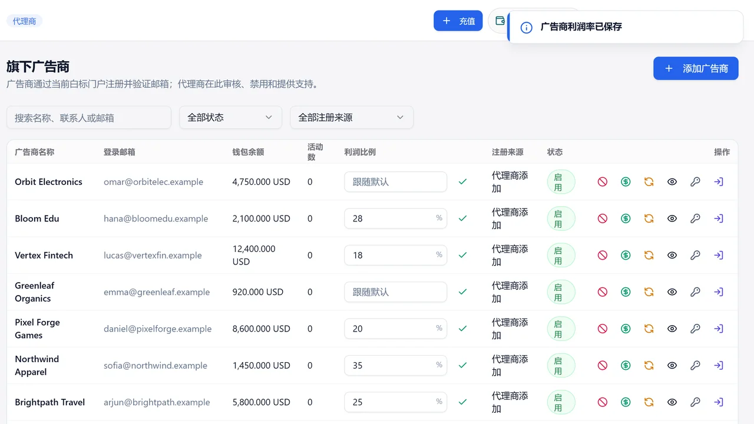
Task: Click the Brightpath Travel advertiser name
Action: (x=50, y=402)
